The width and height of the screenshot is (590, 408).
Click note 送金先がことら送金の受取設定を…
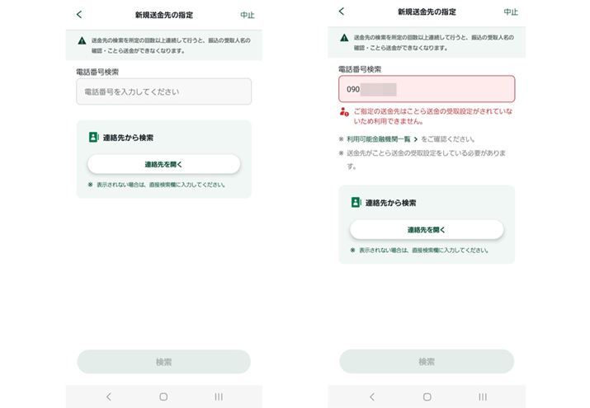click(422, 159)
